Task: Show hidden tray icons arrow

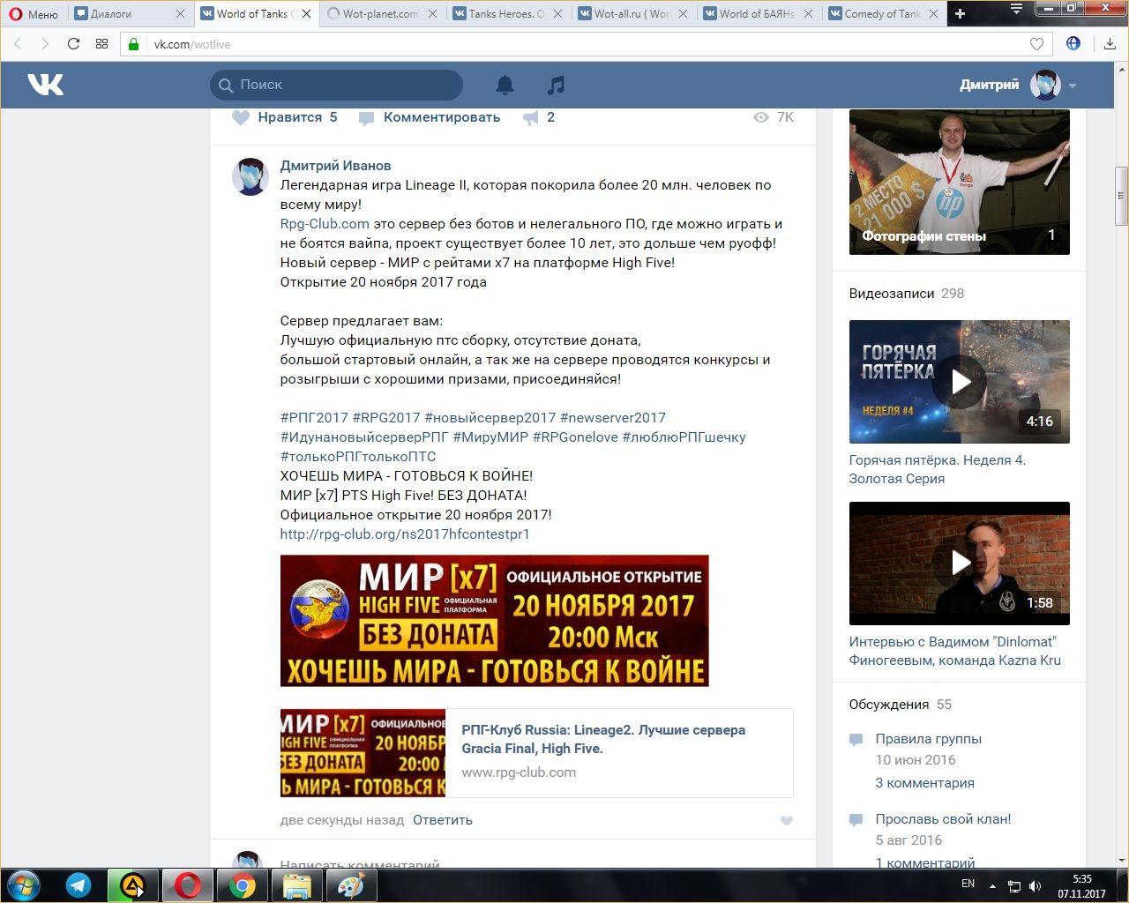Action: point(993,885)
